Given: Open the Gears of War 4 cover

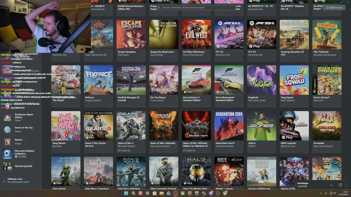Looking at the screenshot, I should click(131, 126).
